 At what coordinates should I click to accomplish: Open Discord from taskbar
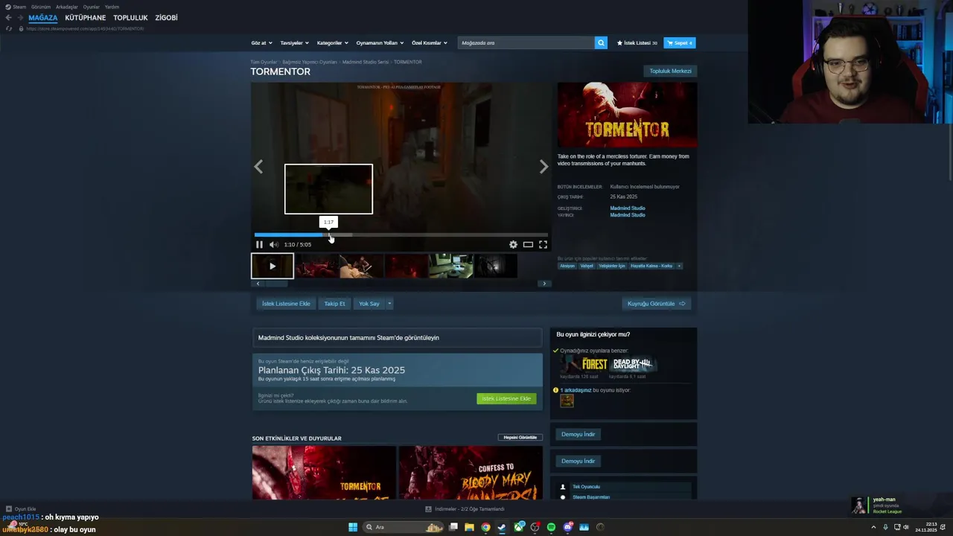[568, 527]
